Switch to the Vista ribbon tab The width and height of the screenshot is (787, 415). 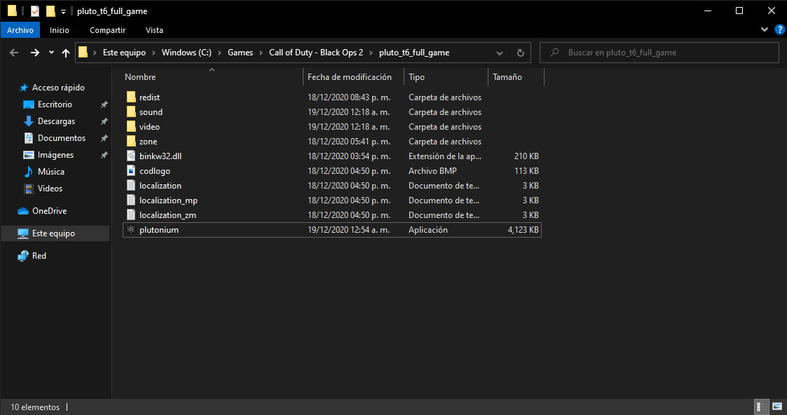pos(154,30)
